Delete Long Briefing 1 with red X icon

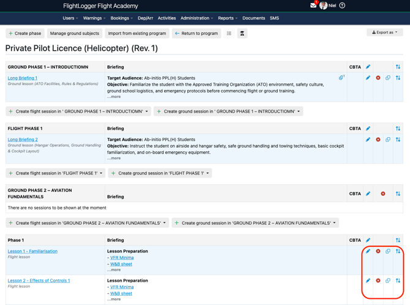click(378, 78)
